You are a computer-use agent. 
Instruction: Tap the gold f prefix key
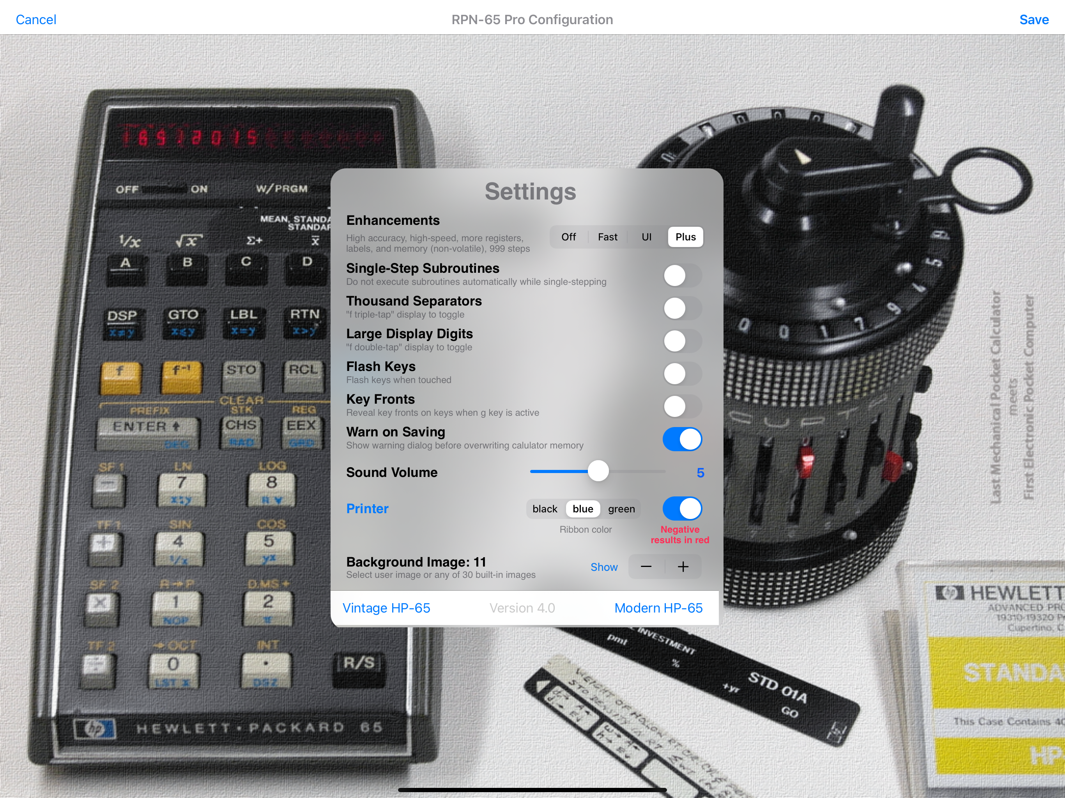[120, 378]
